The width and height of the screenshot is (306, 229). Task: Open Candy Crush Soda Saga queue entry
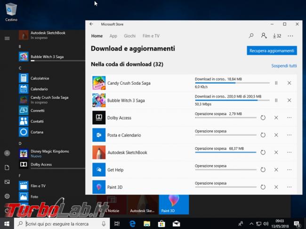coord(194,83)
